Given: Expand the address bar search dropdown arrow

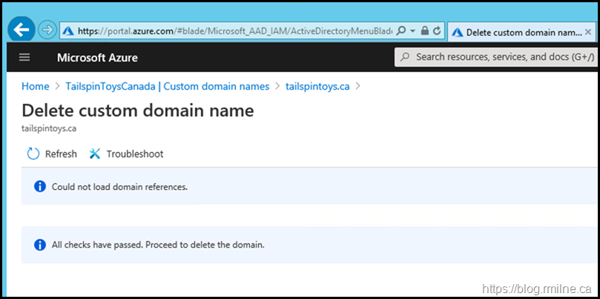Looking at the screenshot, I should [412, 31].
